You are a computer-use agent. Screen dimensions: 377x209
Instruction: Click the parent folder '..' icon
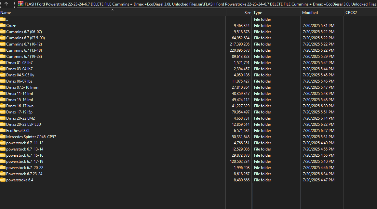click(3, 19)
